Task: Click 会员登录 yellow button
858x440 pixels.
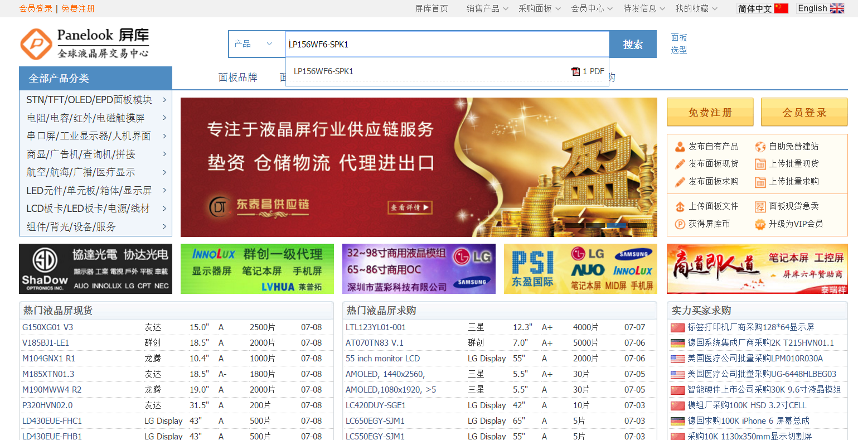Action: 804,112
